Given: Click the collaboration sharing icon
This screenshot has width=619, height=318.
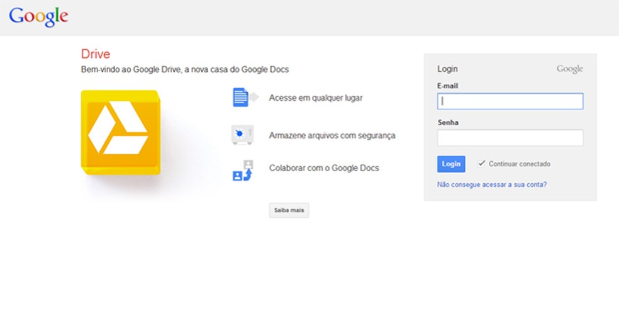Looking at the screenshot, I should pos(242,171).
